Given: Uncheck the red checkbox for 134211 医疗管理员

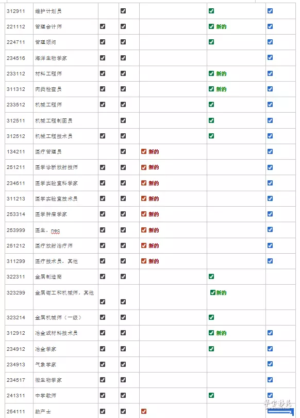Looking at the screenshot, I should click(144, 151).
